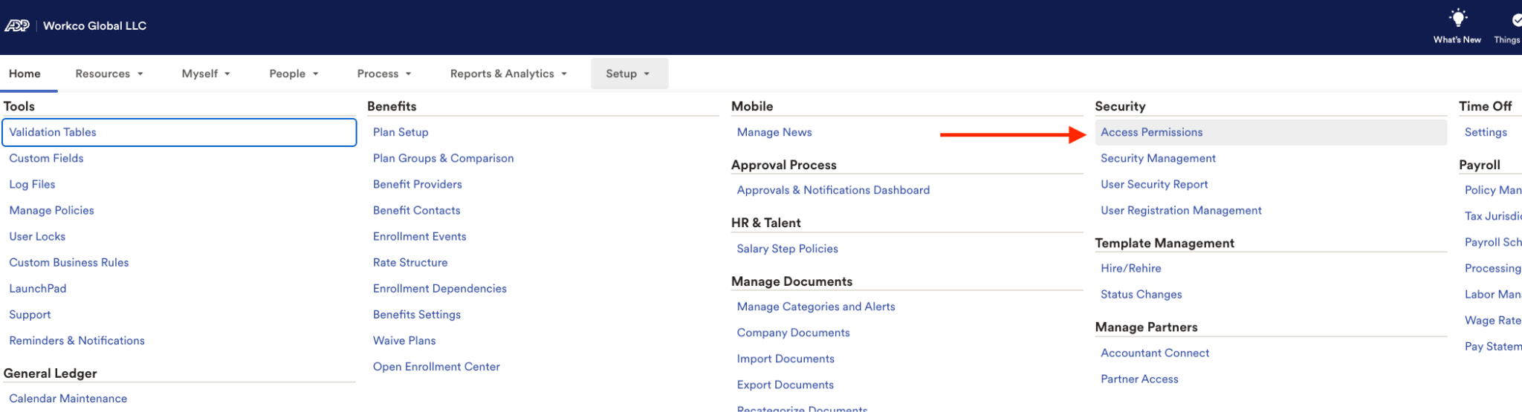Image resolution: width=1522 pixels, height=412 pixels.
Task: Open the Validation Tables link
Action: (x=53, y=132)
